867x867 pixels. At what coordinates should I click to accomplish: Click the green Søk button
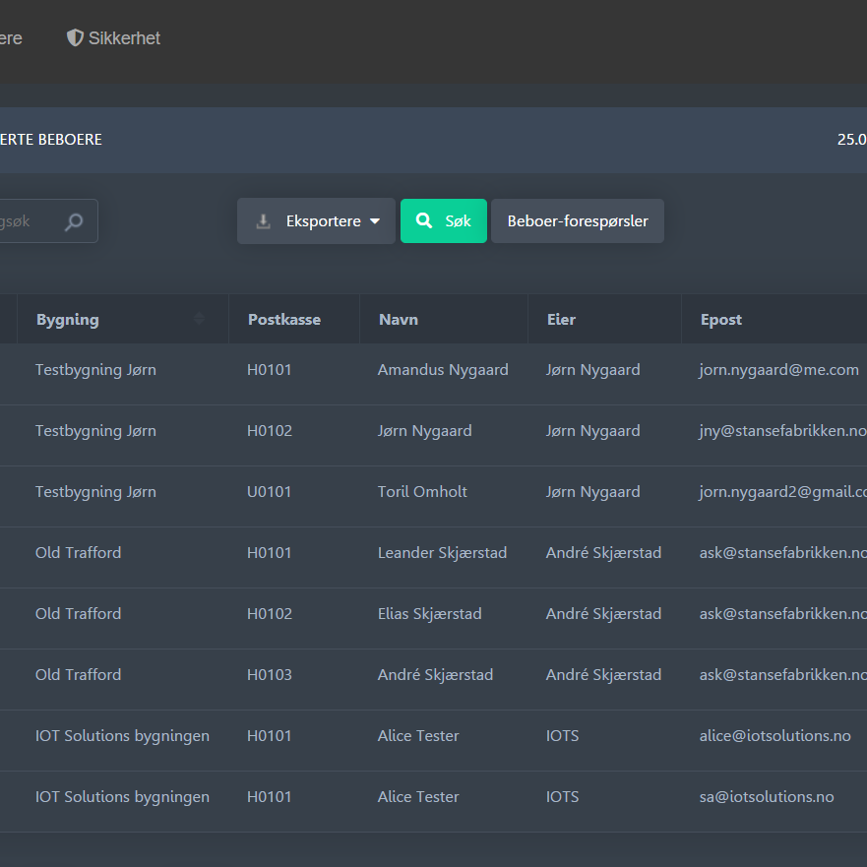pyautogui.click(x=444, y=221)
